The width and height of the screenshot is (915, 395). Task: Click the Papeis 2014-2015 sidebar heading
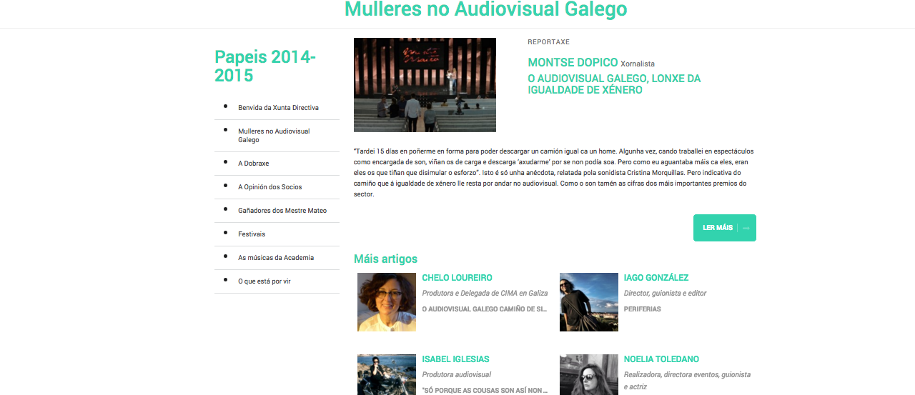pyautogui.click(x=265, y=66)
